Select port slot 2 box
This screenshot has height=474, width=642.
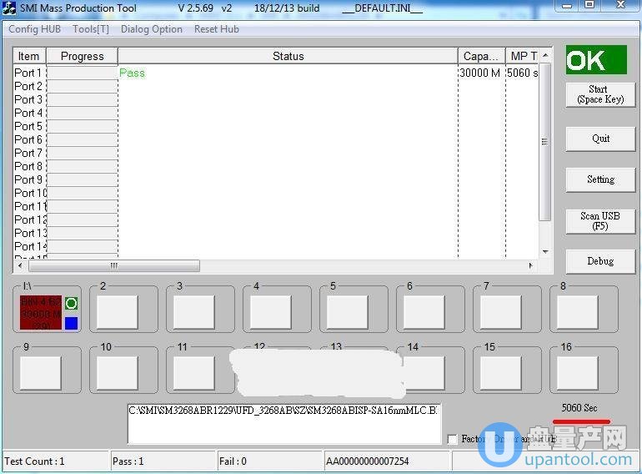click(x=118, y=312)
